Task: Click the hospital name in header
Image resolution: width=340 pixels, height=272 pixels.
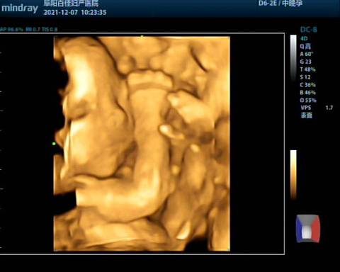Action: click(71, 3)
